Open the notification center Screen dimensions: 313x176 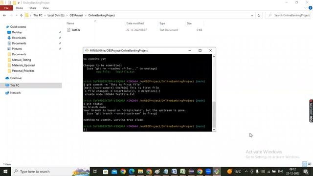(306, 172)
